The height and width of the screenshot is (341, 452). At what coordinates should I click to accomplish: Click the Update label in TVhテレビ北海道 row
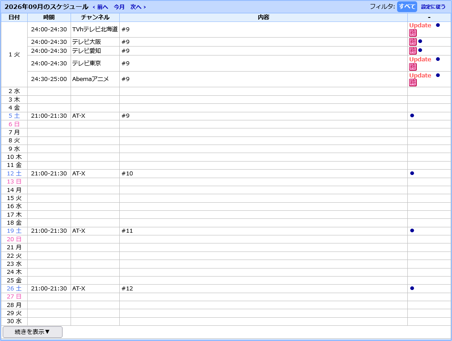point(420,26)
